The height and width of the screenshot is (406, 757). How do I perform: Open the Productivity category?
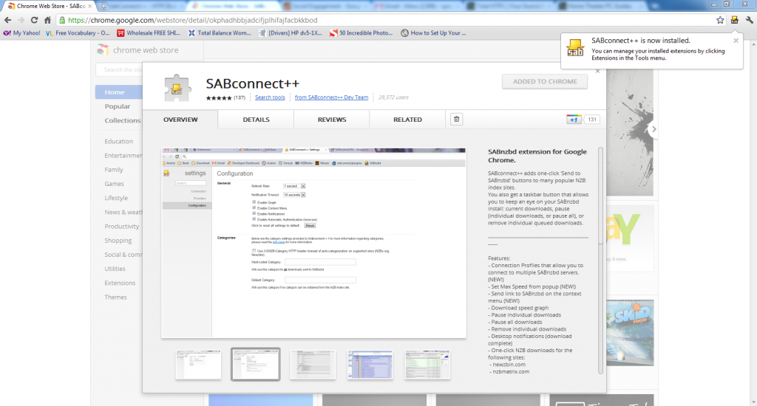pos(122,226)
